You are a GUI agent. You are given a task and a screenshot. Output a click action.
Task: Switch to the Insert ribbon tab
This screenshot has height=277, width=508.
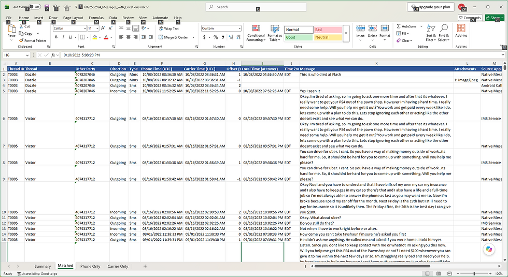click(x=38, y=18)
